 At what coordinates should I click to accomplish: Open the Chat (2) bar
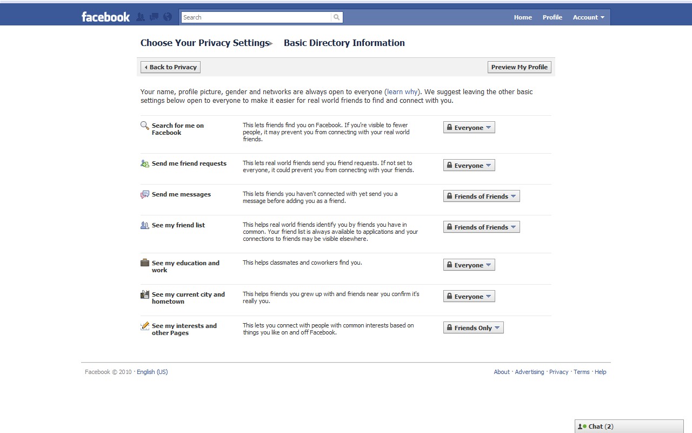[629, 427]
